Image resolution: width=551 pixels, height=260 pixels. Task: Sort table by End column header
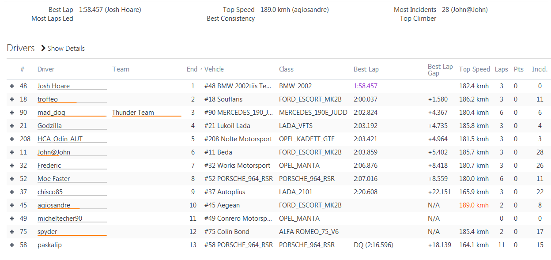[192, 69]
